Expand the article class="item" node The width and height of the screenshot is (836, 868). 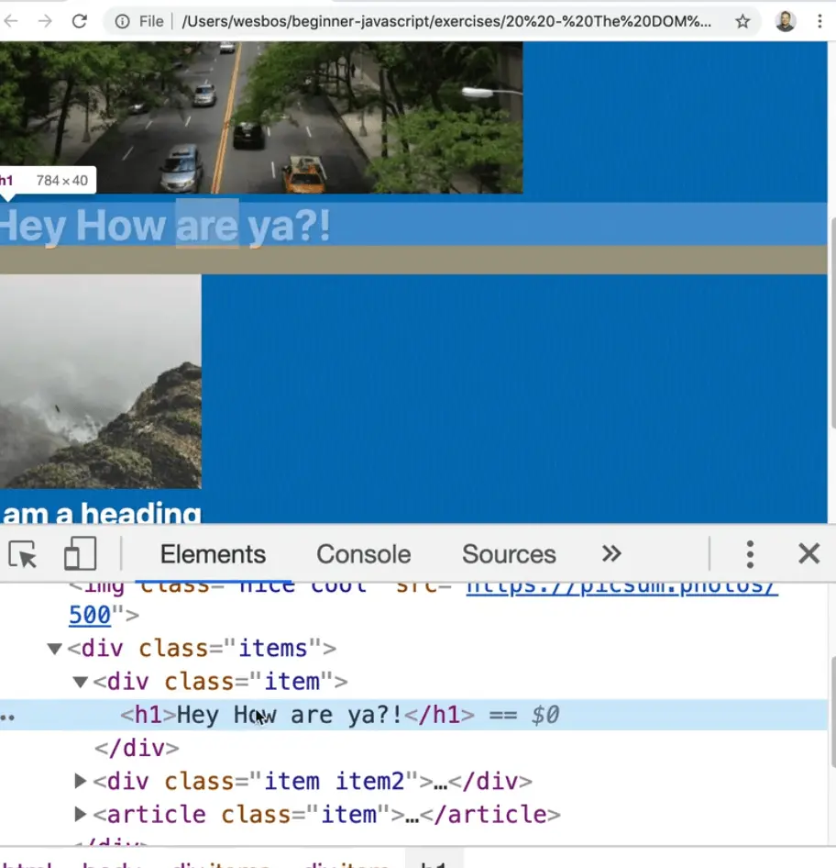tap(81, 815)
